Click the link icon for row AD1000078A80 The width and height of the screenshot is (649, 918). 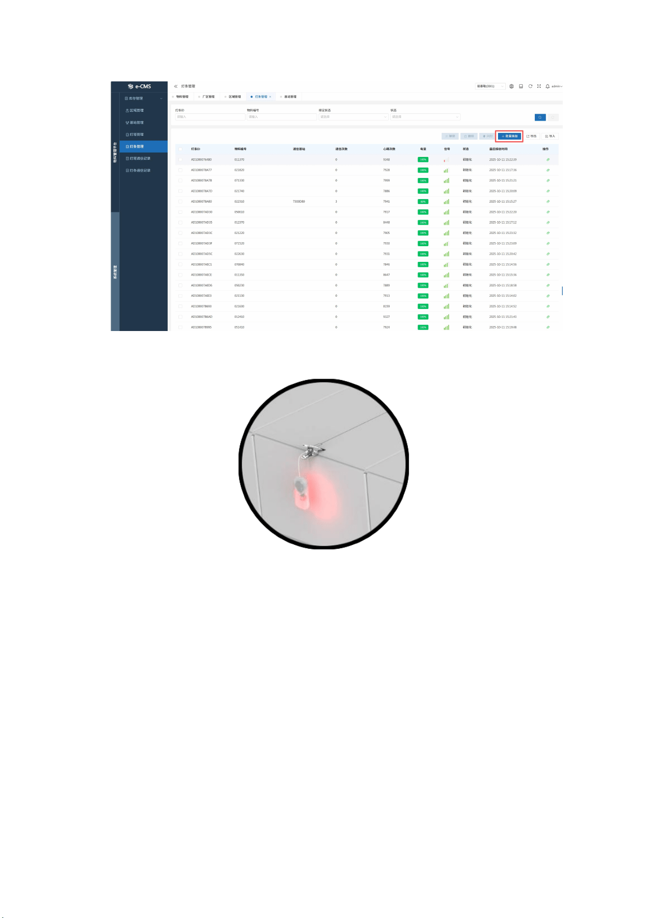tap(548, 202)
